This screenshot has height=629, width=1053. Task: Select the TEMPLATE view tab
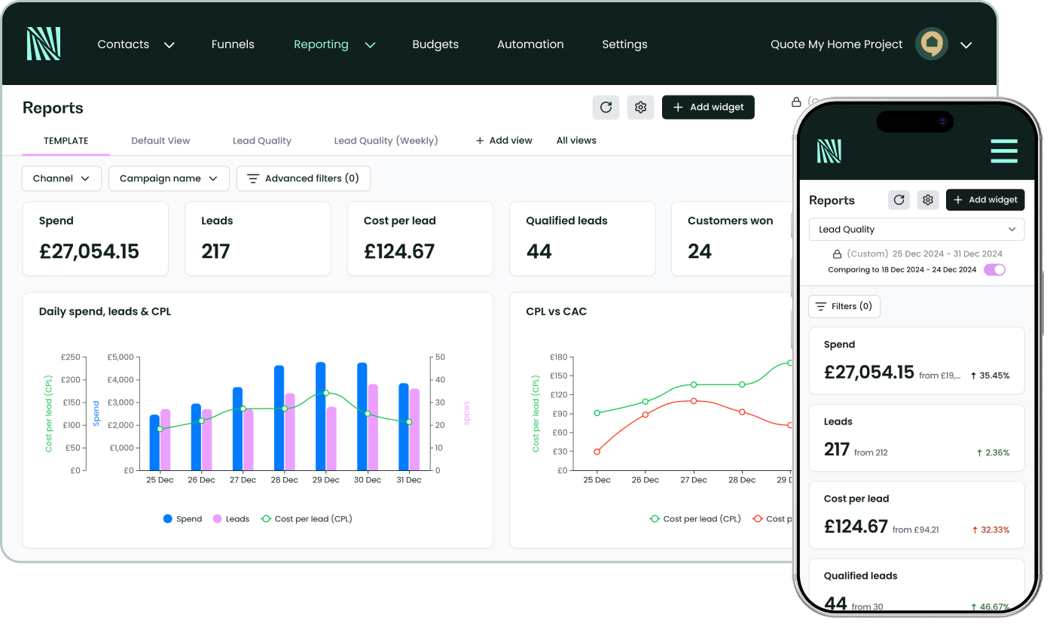tap(66, 141)
